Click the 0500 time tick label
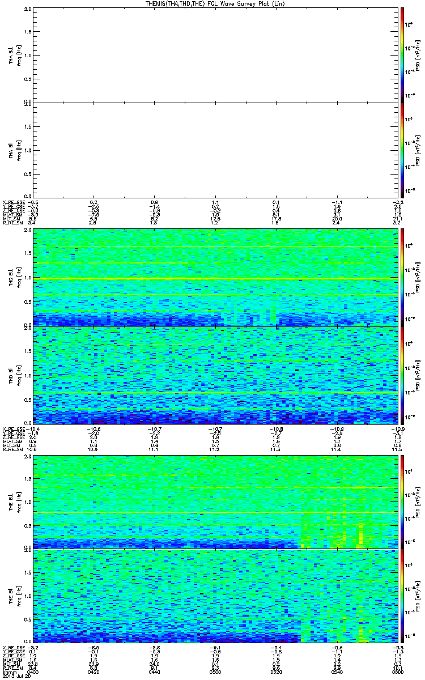This screenshot has width=425, height=680. point(215,671)
